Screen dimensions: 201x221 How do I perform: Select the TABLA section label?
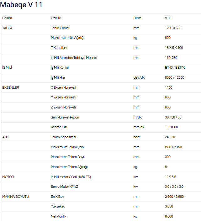[7, 28]
